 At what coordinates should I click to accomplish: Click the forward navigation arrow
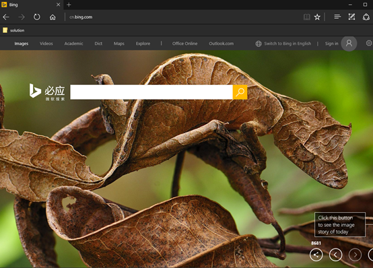(22, 17)
